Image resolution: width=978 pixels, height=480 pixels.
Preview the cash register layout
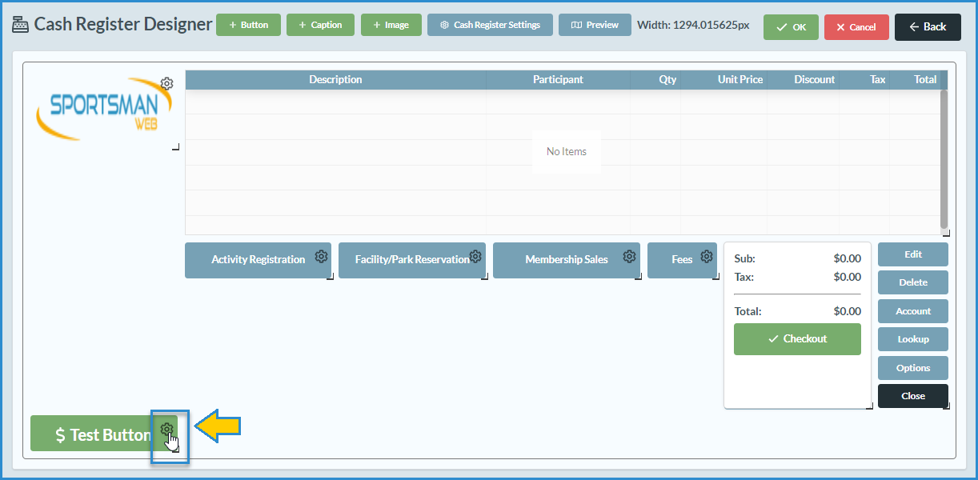594,25
